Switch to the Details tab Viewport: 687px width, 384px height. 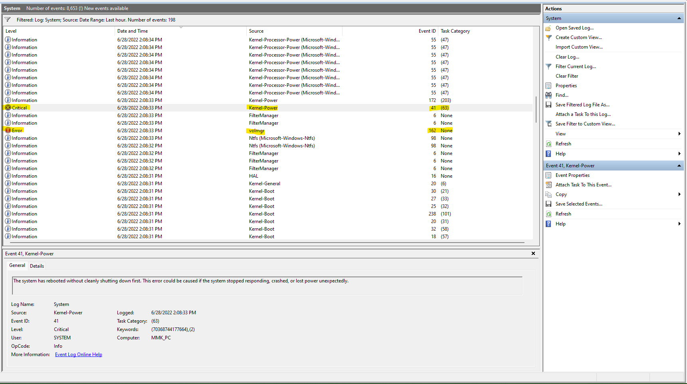tap(37, 266)
